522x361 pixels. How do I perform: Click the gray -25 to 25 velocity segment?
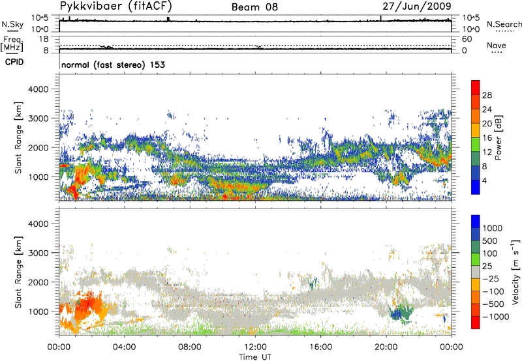[x=476, y=272]
